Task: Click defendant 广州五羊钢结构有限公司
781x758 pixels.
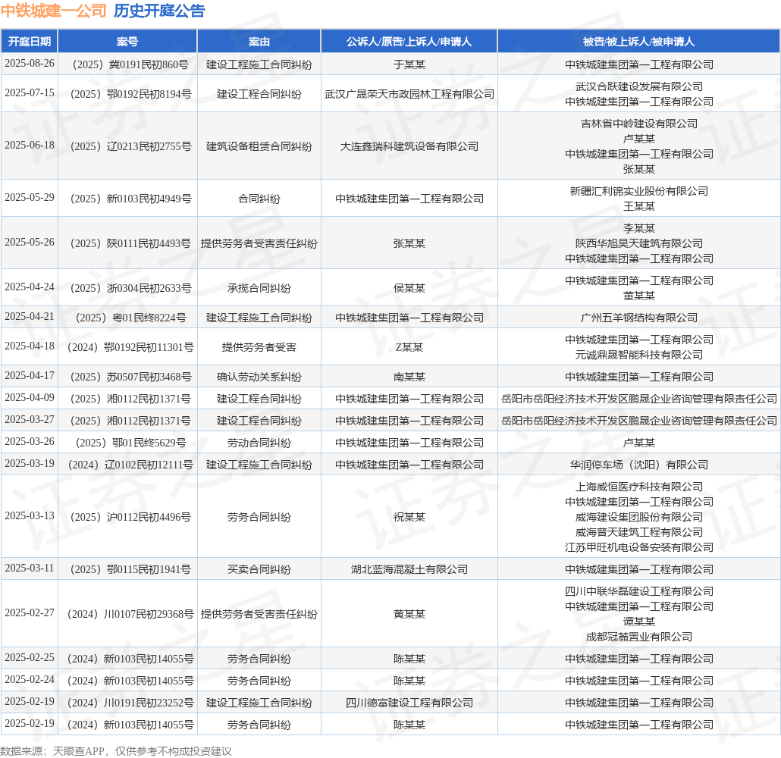Action: click(638, 318)
